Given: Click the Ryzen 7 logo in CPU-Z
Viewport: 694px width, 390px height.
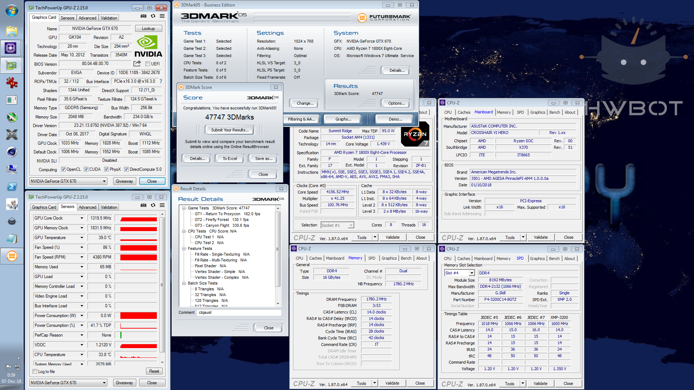Looking at the screenshot, I should click(x=415, y=134).
